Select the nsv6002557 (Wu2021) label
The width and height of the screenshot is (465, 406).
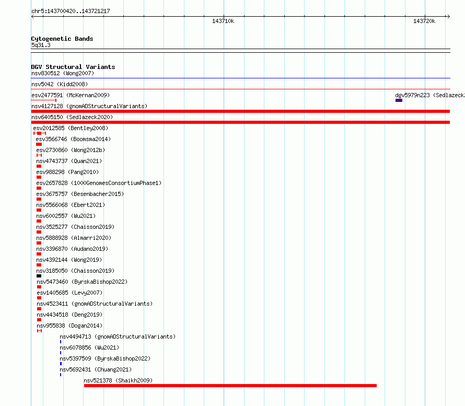click(66, 216)
